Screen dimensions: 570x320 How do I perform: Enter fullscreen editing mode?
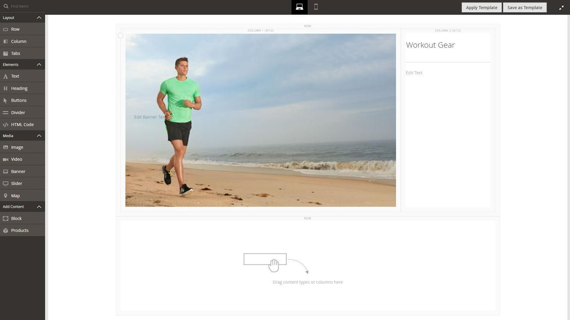click(x=561, y=7)
